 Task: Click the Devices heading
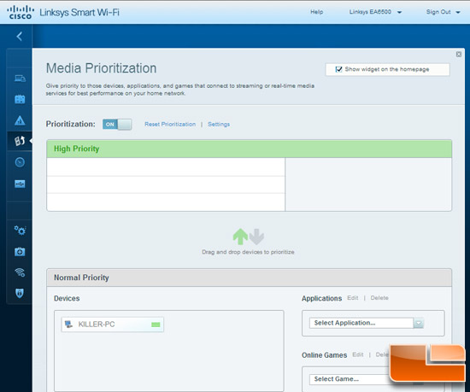67,299
